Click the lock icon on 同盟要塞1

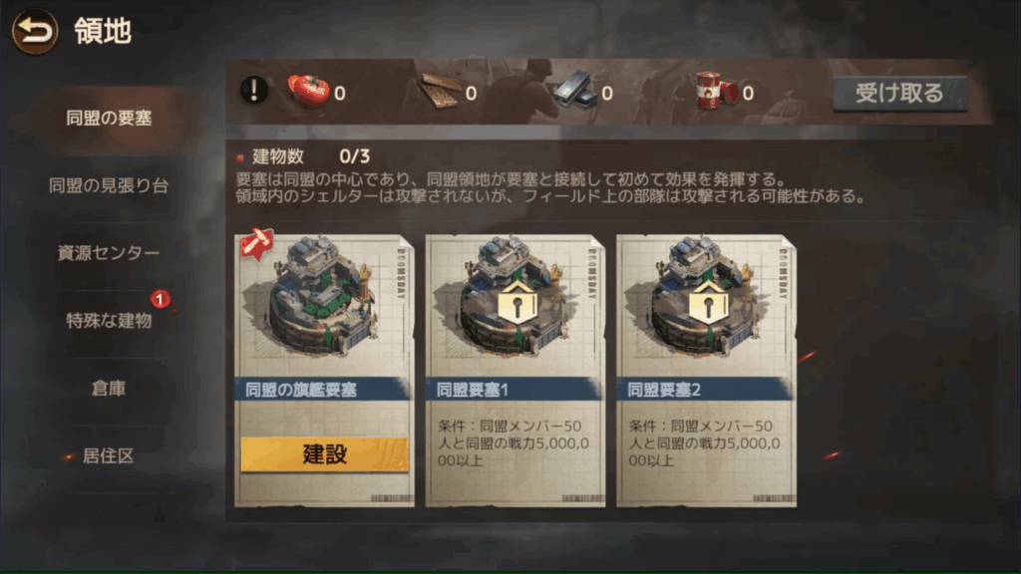point(517,303)
